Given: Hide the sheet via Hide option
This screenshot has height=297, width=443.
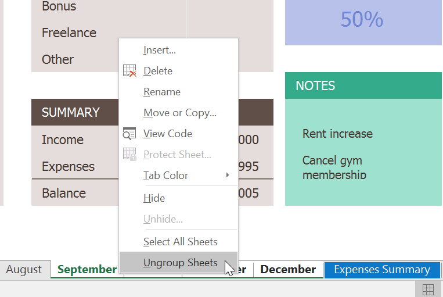Looking at the screenshot, I should [x=154, y=198].
